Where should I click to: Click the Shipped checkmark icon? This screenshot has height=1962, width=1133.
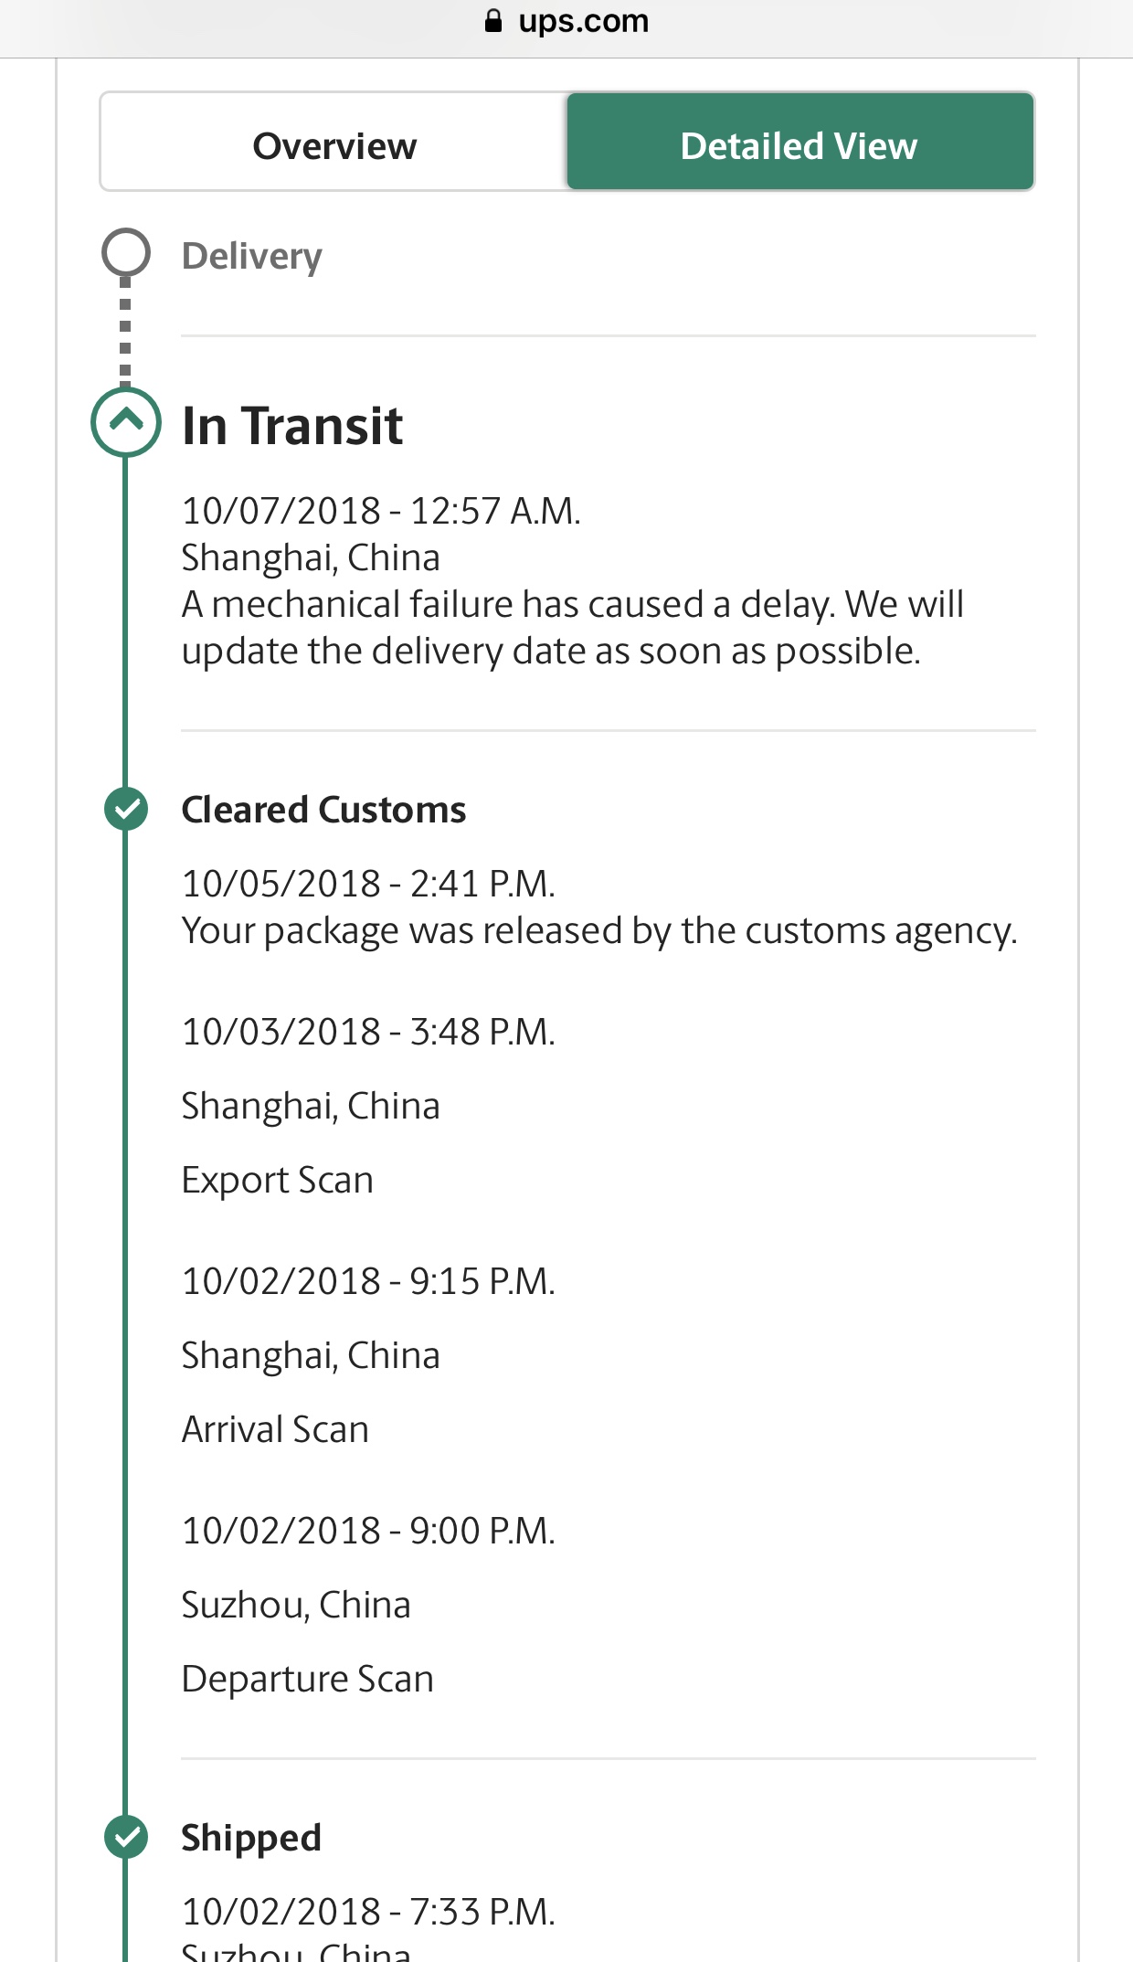[x=126, y=1836]
